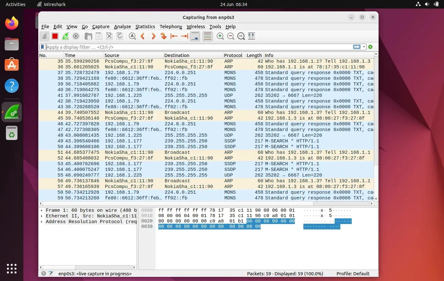Jump to the first packet
The height and width of the screenshot is (281, 444).
pyautogui.click(x=174, y=36)
